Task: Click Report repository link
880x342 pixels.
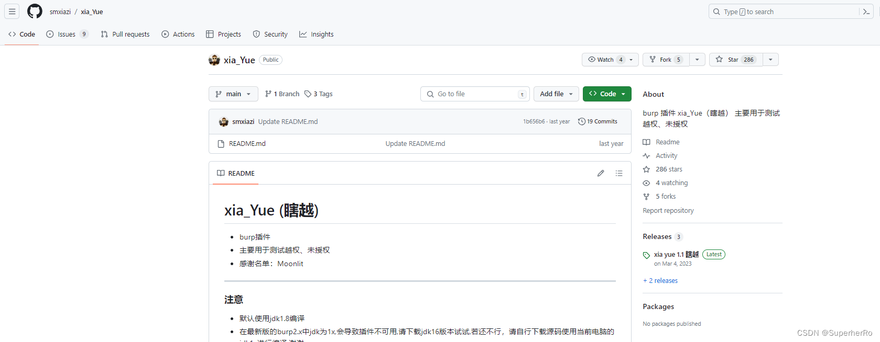Action: tap(668, 211)
